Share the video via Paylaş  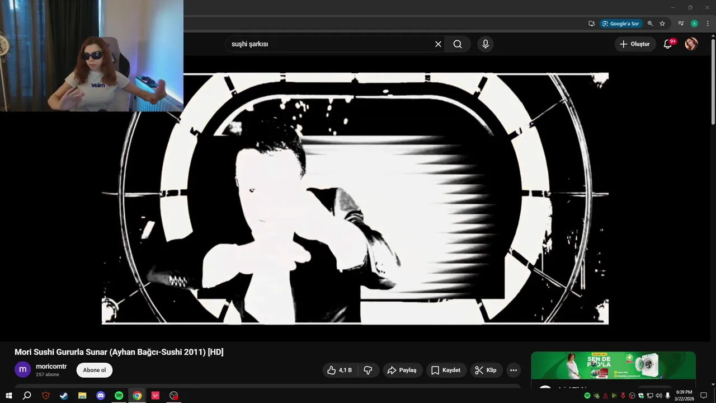pyautogui.click(x=402, y=370)
